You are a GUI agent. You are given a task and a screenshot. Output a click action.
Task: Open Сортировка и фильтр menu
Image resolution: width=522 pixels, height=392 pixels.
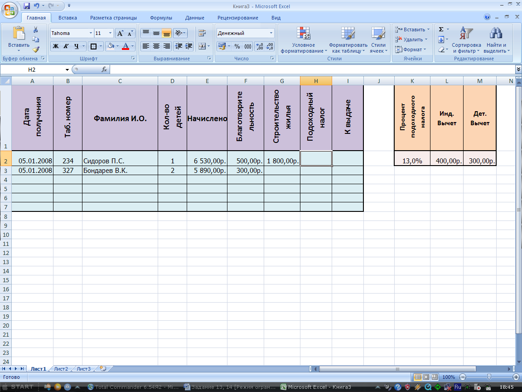pyautogui.click(x=466, y=39)
